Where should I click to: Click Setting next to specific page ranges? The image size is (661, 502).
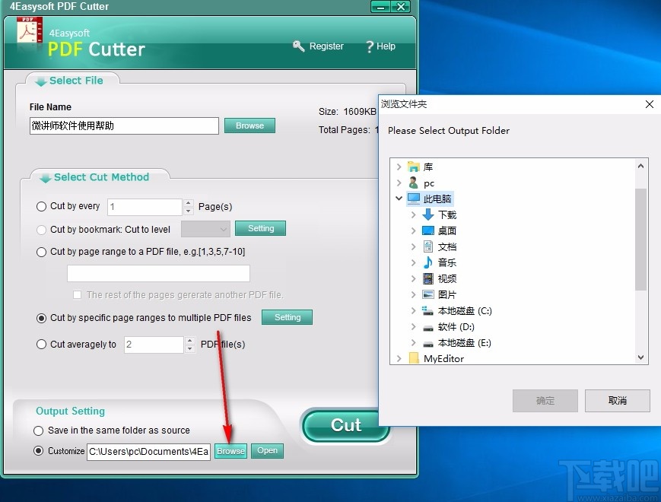pyautogui.click(x=287, y=317)
